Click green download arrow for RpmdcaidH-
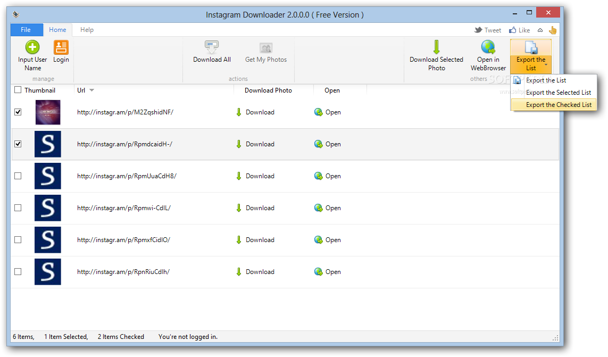This screenshot has height=357, width=608. tap(239, 144)
